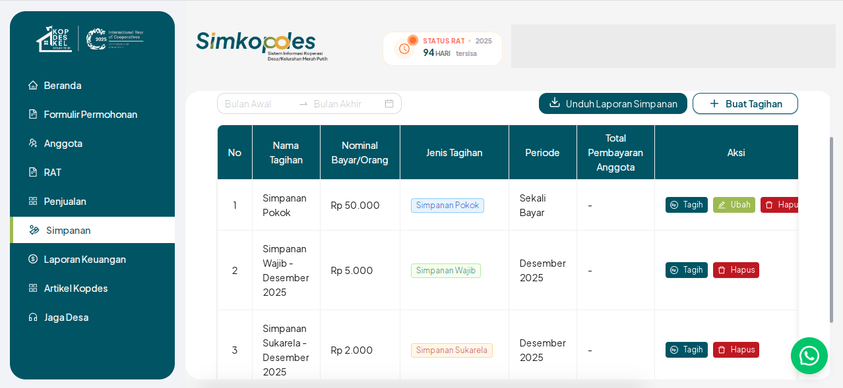Screen dimensions: 843x388
Task: Open Beranda via the home icon
Action: pos(32,85)
